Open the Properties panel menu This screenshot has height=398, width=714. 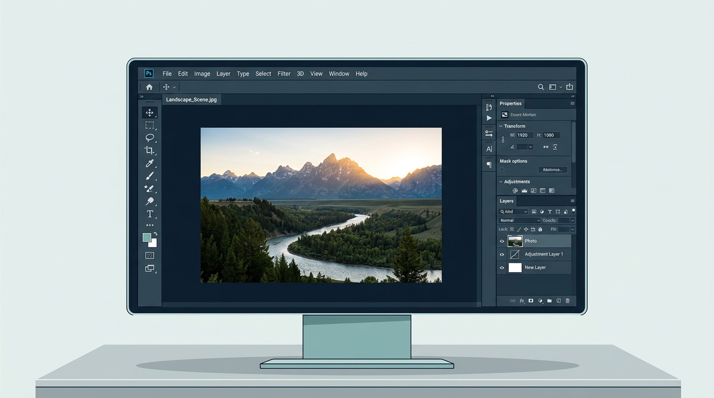(572, 104)
